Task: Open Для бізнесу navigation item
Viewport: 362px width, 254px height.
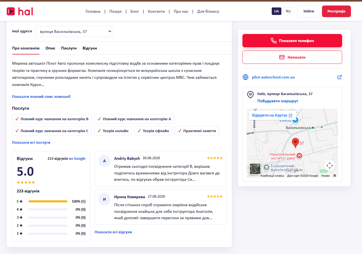Action: pos(208,11)
